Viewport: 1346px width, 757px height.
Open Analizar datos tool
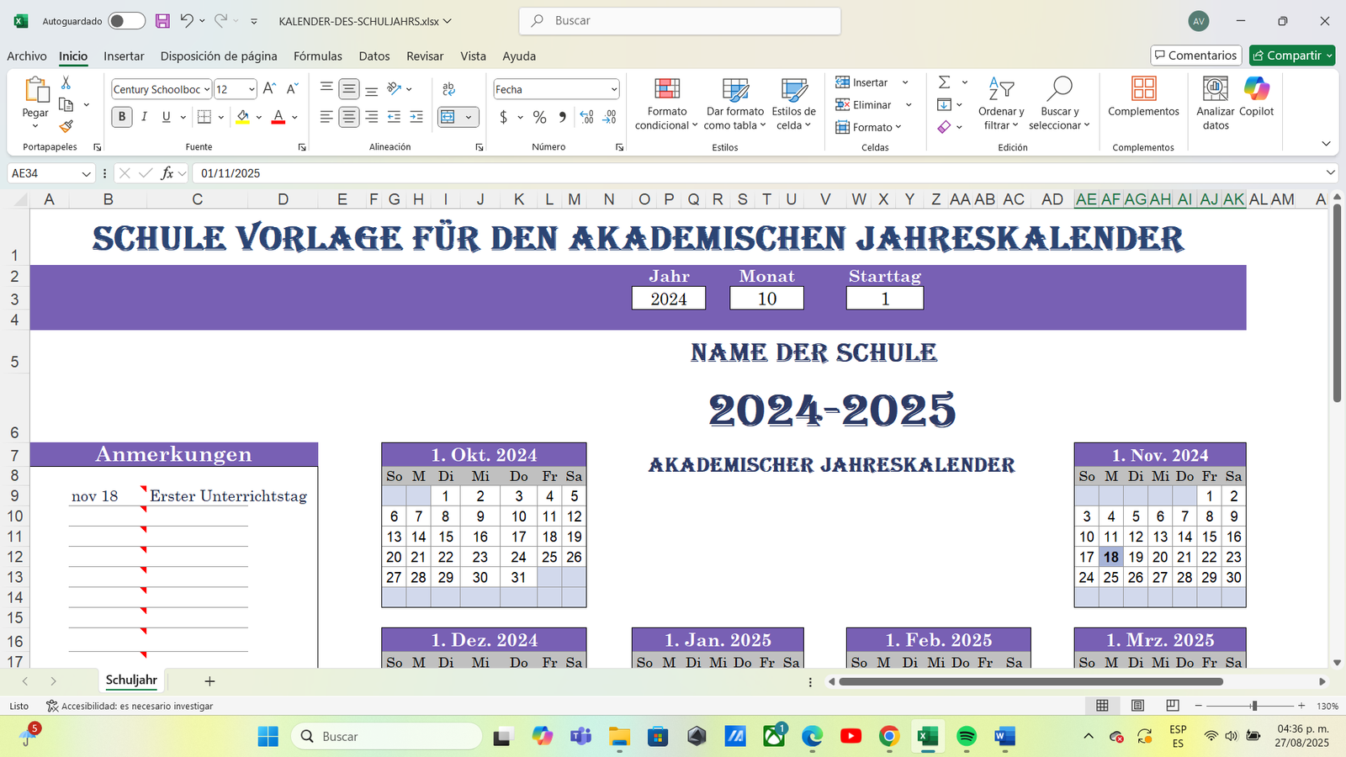tap(1216, 103)
